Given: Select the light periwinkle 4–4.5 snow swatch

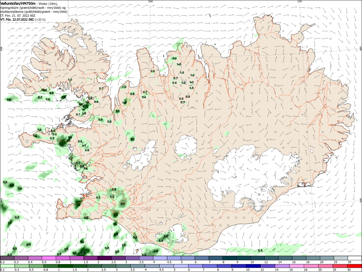Looking at the screenshot, I should 160,258.
